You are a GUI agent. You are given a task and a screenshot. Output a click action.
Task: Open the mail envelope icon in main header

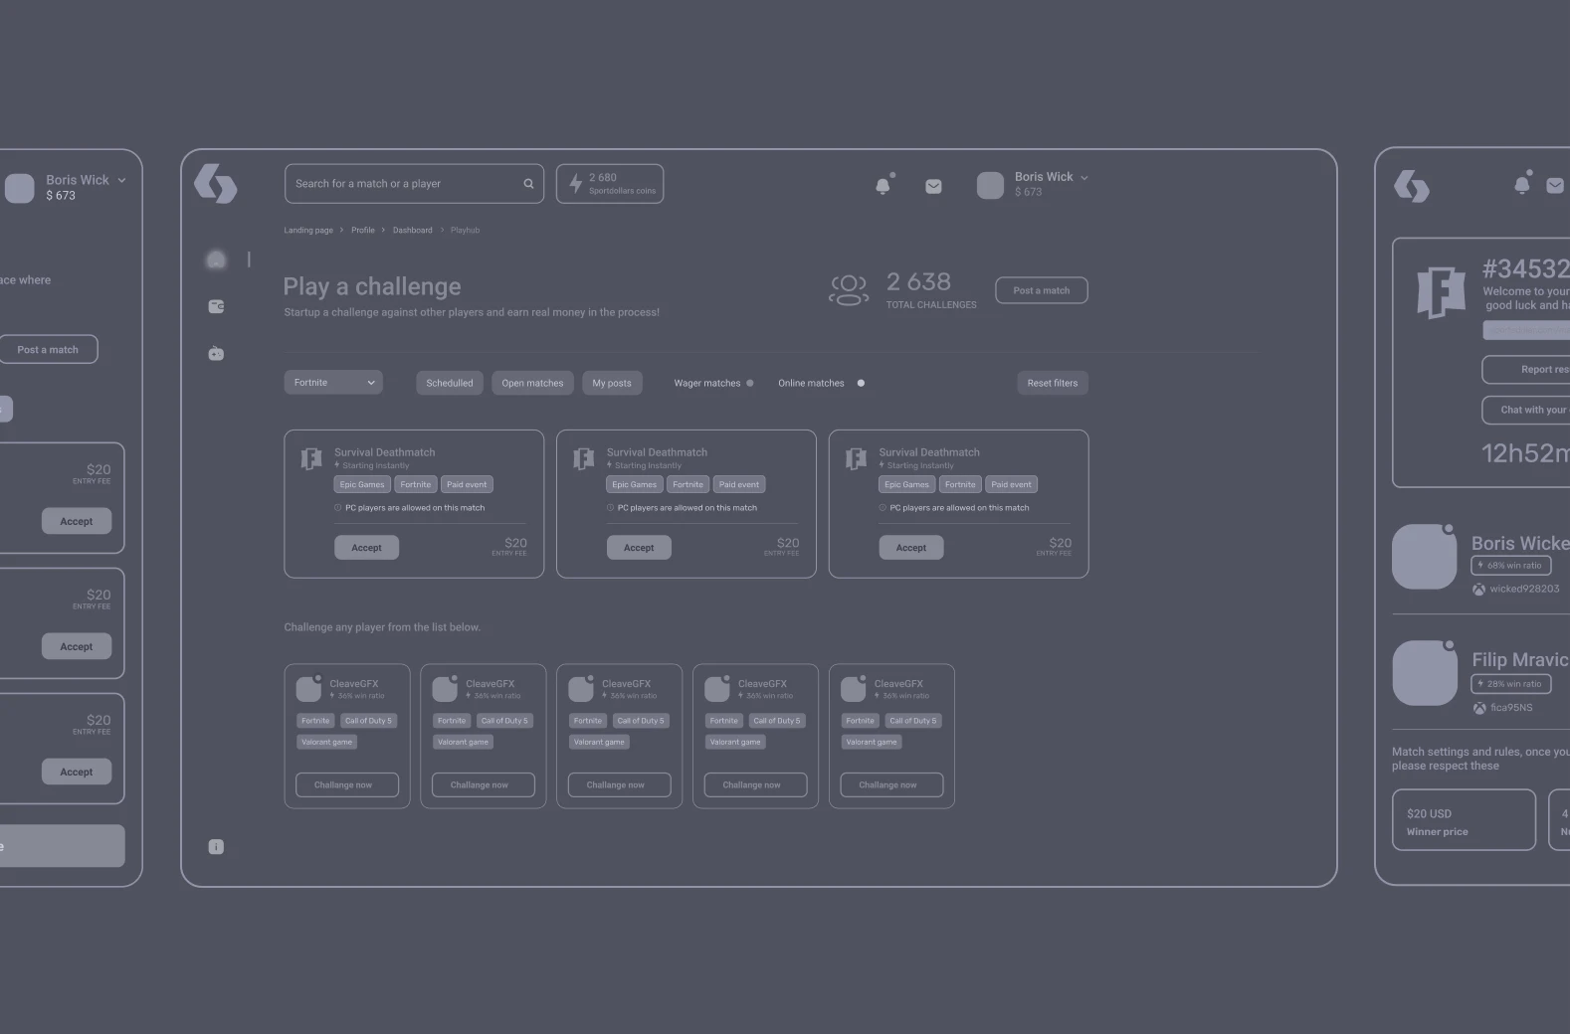[933, 186]
